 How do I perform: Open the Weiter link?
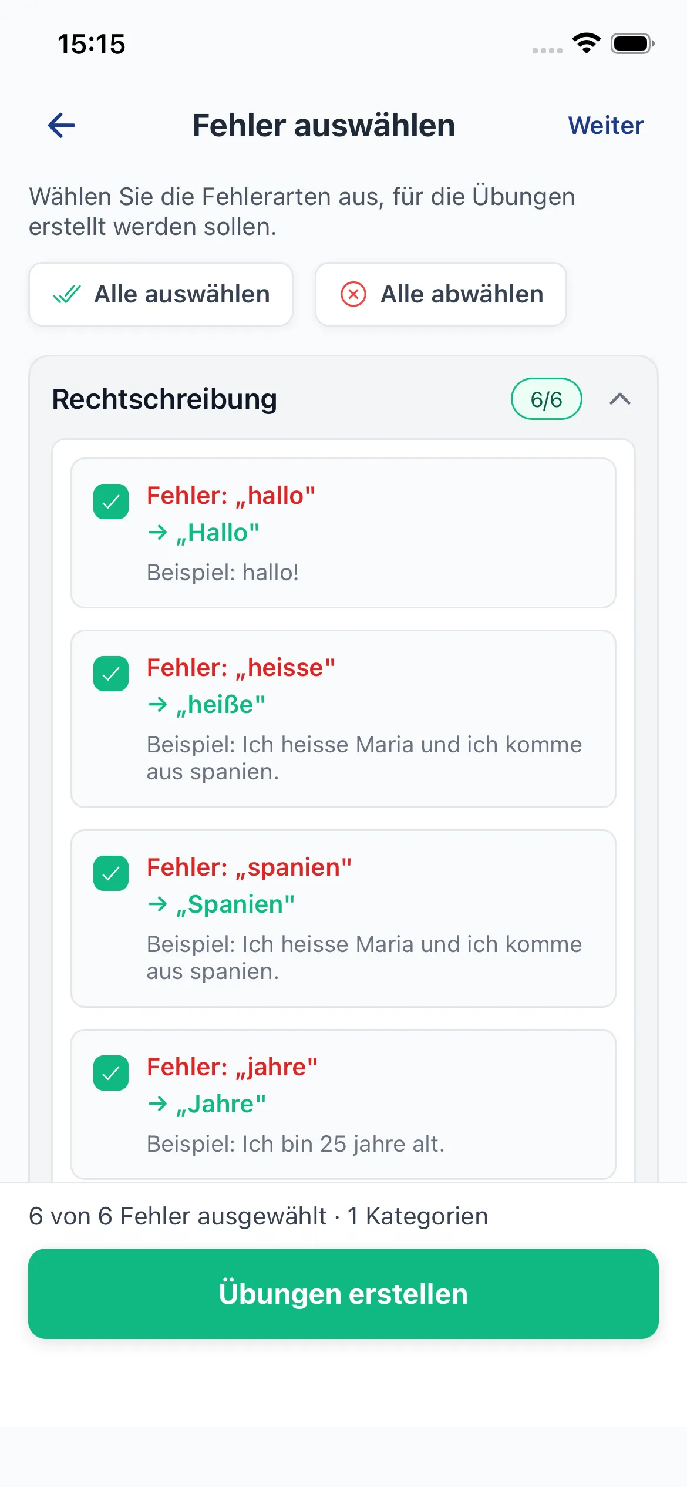tap(605, 125)
